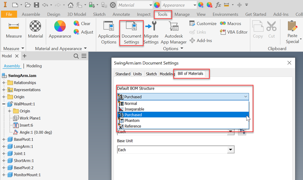Select Phantom BOM structure option
This screenshot has height=180, width=303.
(183, 120)
